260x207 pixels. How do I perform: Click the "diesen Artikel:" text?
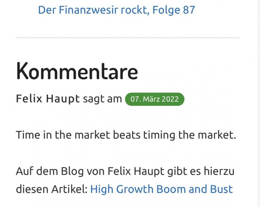pyautogui.click(x=51, y=189)
